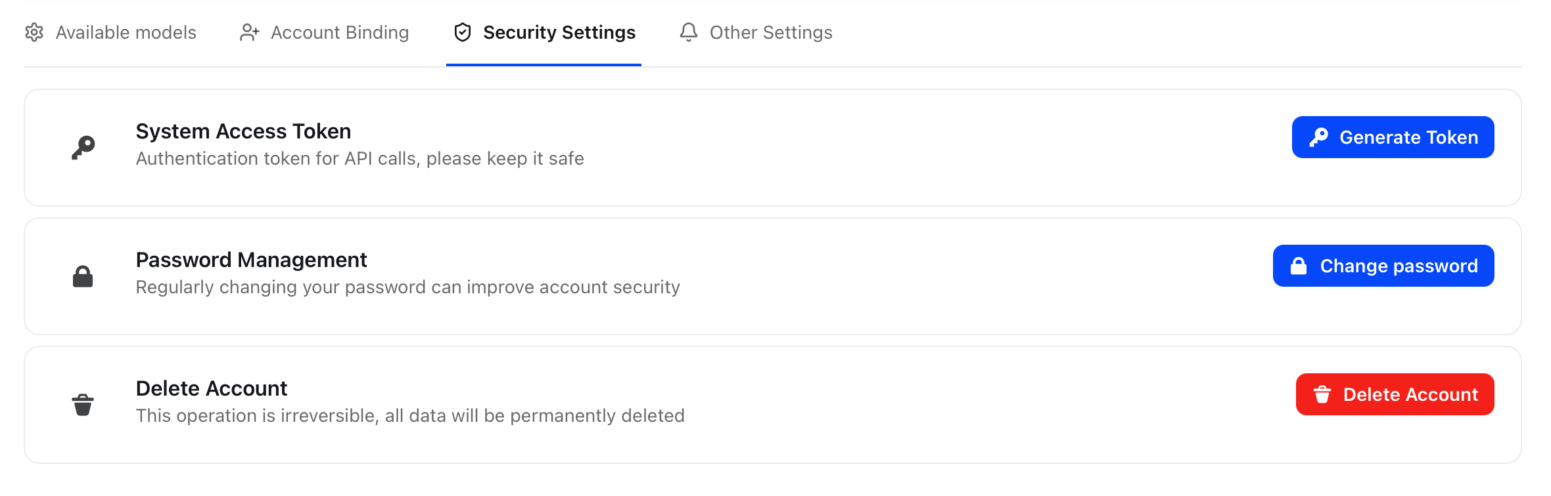This screenshot has width=1551, height=496.
Task: Click the padlock icon beside Password Management
Action: coord(82,275)
